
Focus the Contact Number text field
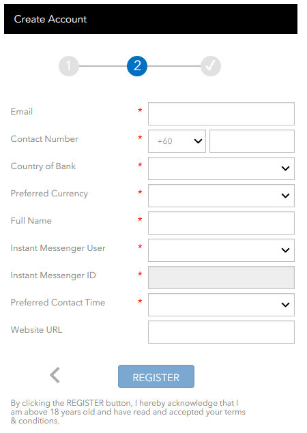point(252,141)
